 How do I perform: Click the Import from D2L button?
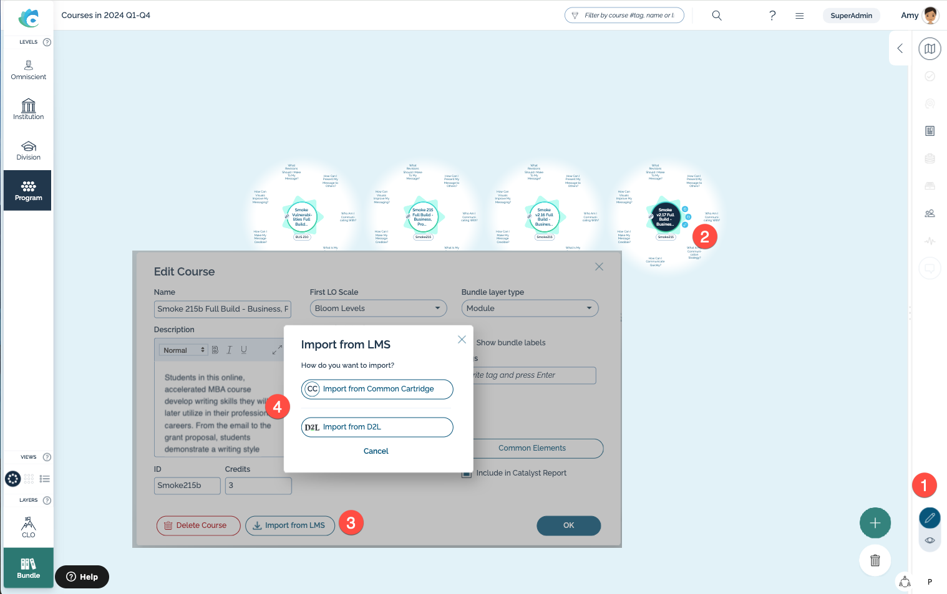377,427
